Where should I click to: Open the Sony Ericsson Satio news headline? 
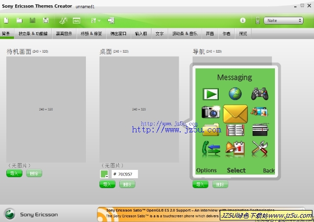[x=190, y=210]
